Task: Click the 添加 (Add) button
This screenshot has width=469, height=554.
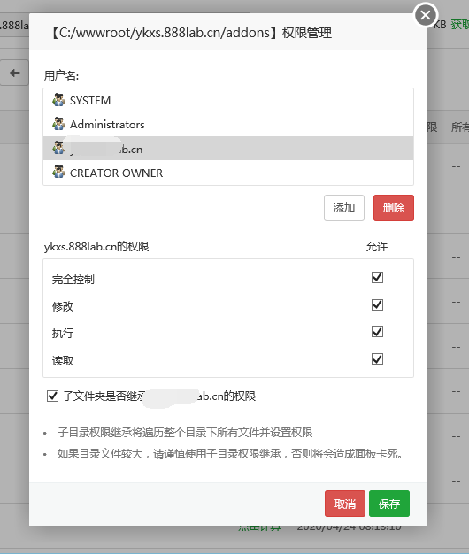Action: 344,208
